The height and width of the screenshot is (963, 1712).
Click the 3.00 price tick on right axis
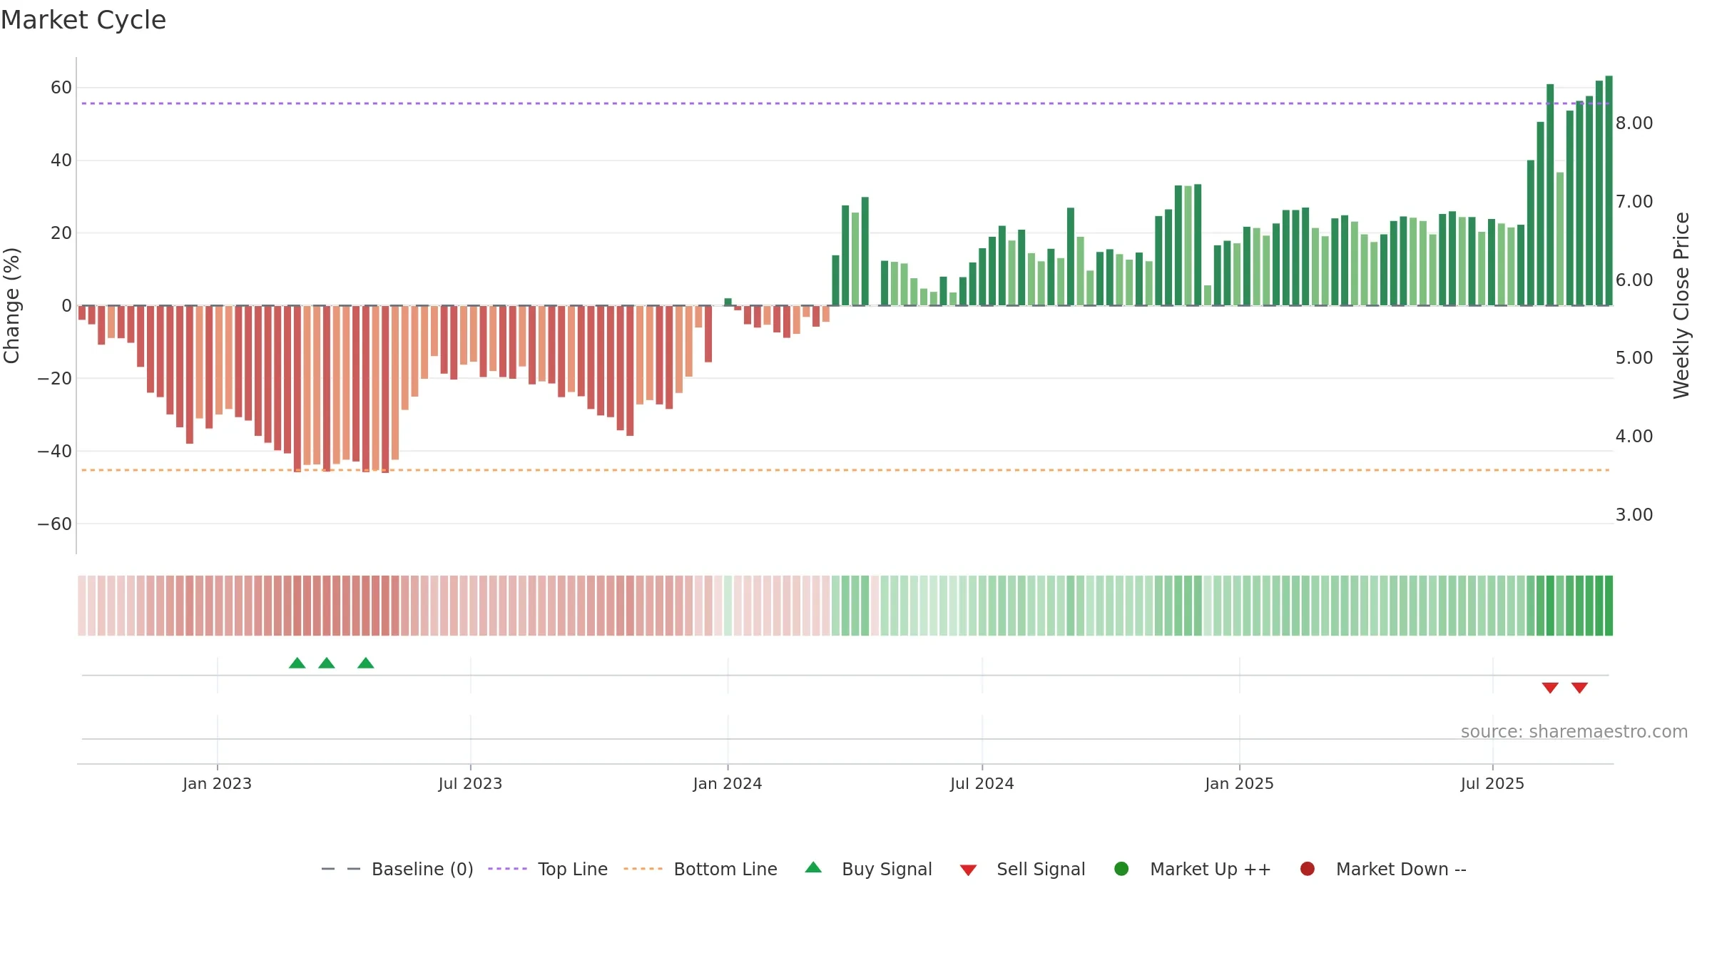pos(1634,515)
